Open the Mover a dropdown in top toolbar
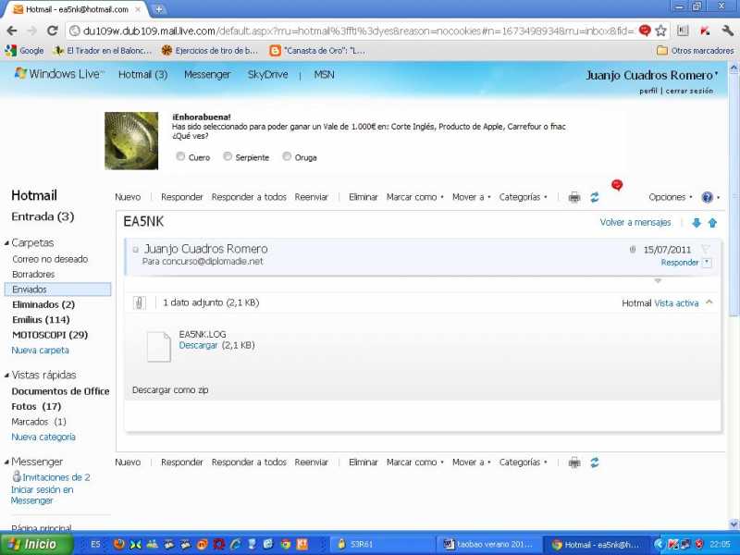740x555 pixels. 472,197
